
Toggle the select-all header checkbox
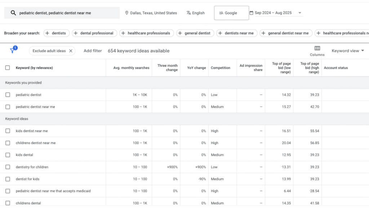click(8, 68)
